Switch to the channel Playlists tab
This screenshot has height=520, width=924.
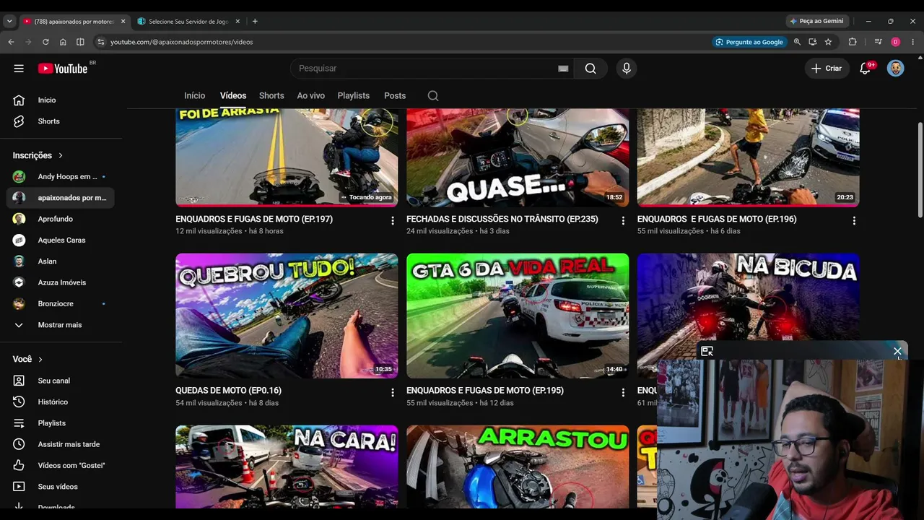pyautogui.click(x=354, y=96)
